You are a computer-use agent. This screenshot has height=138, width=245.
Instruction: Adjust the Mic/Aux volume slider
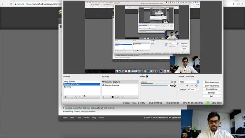coord(154,85)
